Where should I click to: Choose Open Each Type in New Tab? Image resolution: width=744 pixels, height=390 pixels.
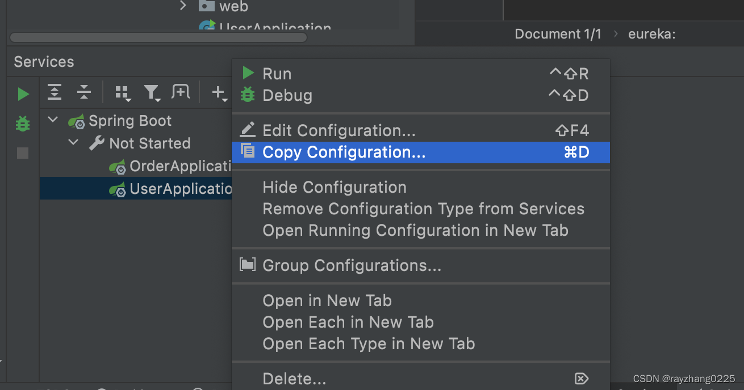click(421, 344)
